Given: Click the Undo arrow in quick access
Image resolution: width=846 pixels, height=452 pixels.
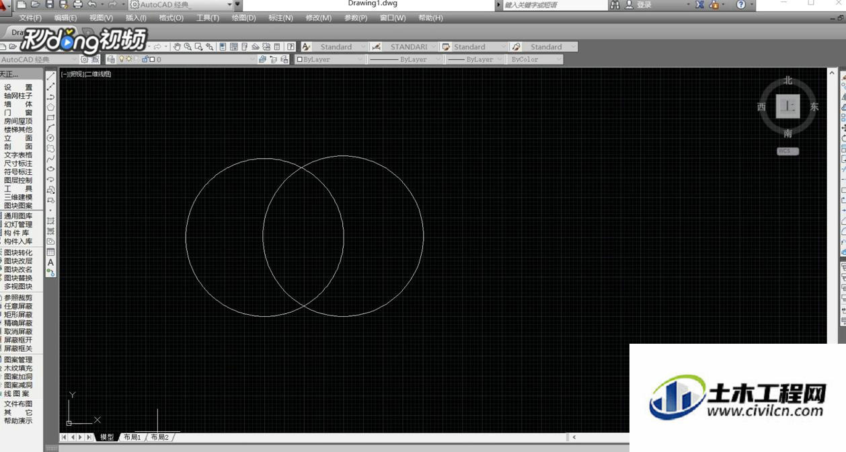Looking at the screenshot, I should click(x=92, y=5).
